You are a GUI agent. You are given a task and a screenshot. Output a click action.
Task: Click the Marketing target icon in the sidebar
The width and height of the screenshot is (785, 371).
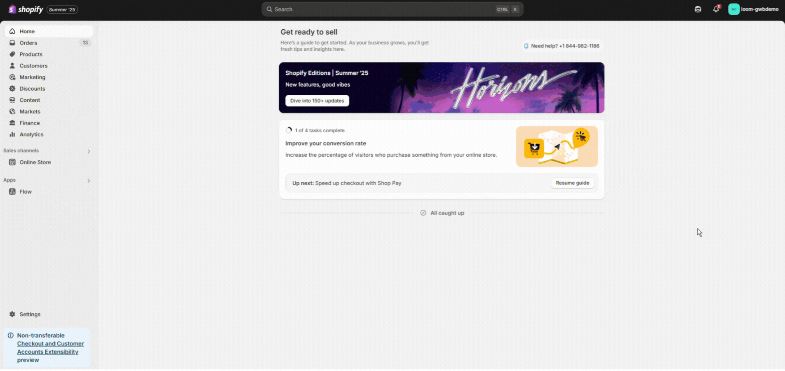[x=12, y=77]
